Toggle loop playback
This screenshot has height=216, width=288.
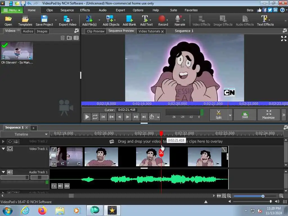(95, 117)
